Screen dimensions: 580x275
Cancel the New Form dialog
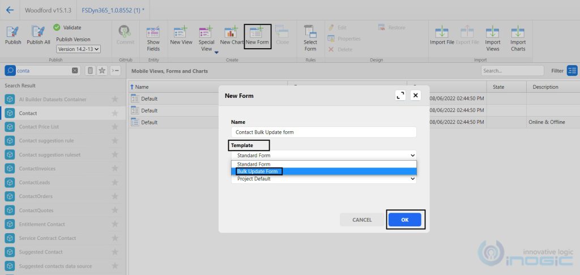362,220
